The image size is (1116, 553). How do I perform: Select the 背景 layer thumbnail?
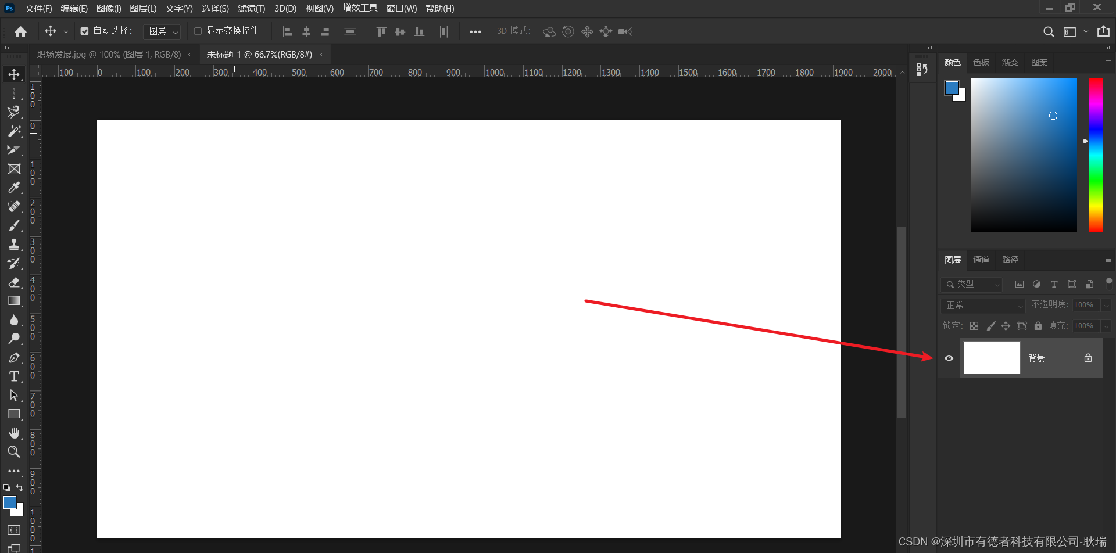pos(992,358)
